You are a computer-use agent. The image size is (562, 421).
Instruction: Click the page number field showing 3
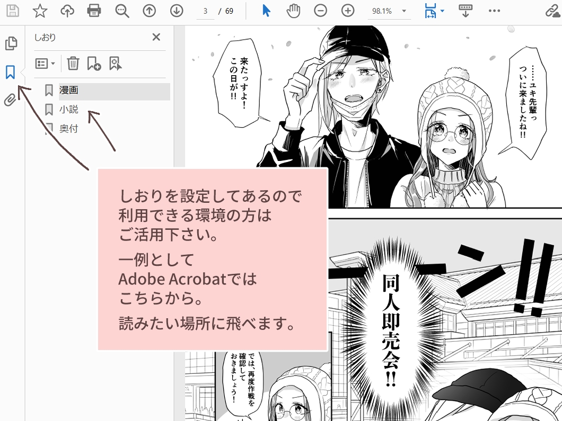[205, 11]
